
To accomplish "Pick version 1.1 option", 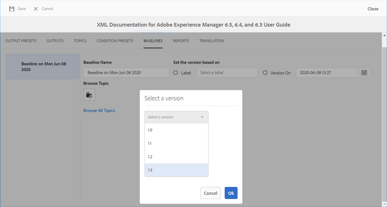I will [x=176, y=143].
